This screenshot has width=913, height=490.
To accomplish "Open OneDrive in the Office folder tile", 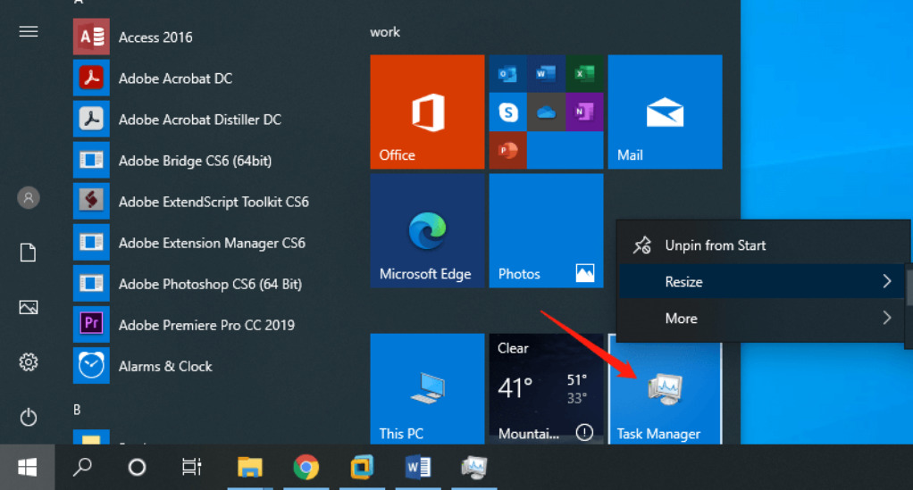I will (546, 112).
